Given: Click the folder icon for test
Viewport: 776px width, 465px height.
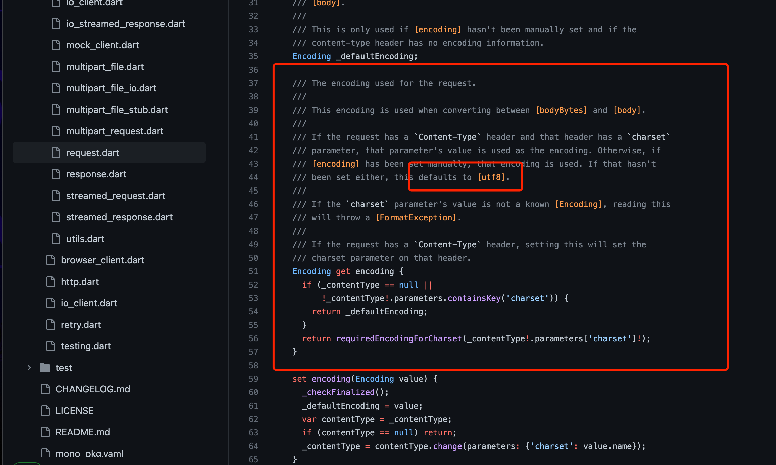Looking at the screenshot, I should pos(45,368).
